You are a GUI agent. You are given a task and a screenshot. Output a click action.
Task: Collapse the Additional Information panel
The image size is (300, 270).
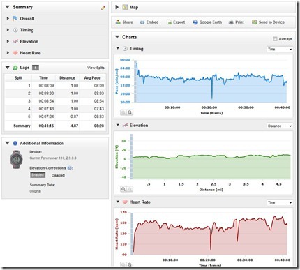click(x=8, y=143)
